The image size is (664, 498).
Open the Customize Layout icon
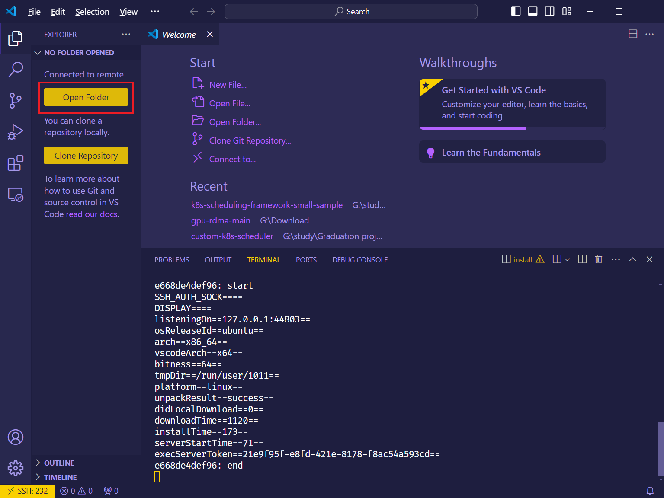(567, 12)
